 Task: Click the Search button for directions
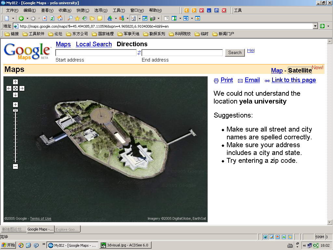coord(234,53)
